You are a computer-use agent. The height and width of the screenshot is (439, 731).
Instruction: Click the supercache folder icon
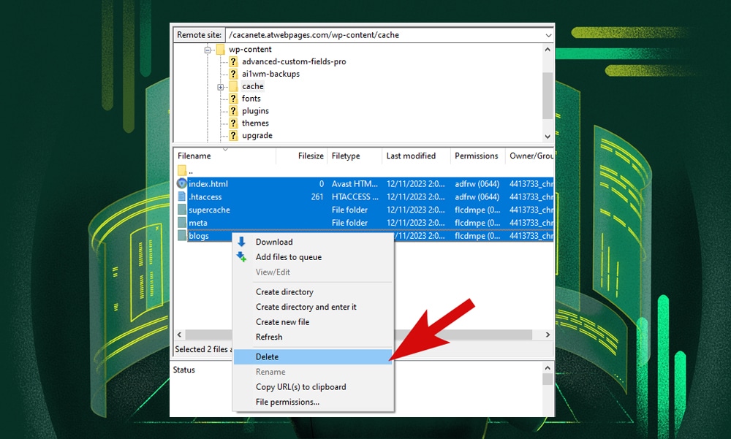[181, 210]
